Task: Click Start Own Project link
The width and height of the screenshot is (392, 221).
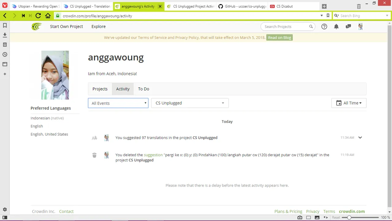Action: click(x=66, y=26)
